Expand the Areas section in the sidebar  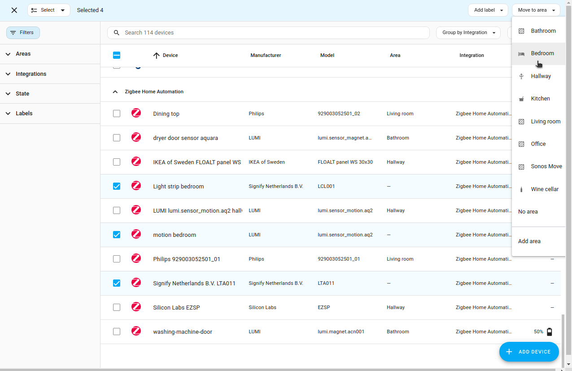(x=8, y=54)
